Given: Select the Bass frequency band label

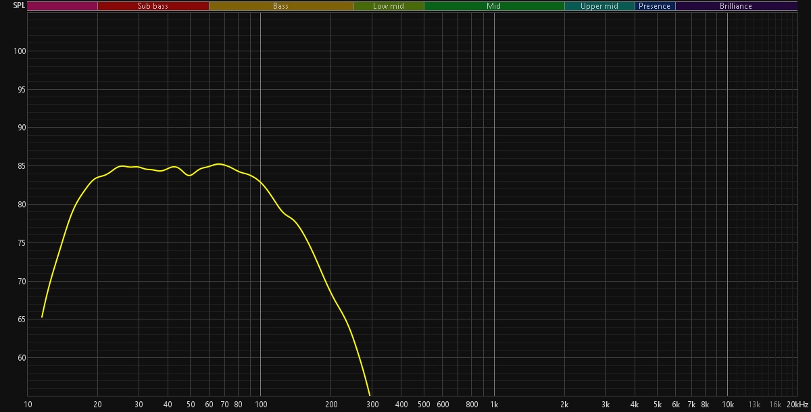Looking at the screenshot, I should [281, 6].
